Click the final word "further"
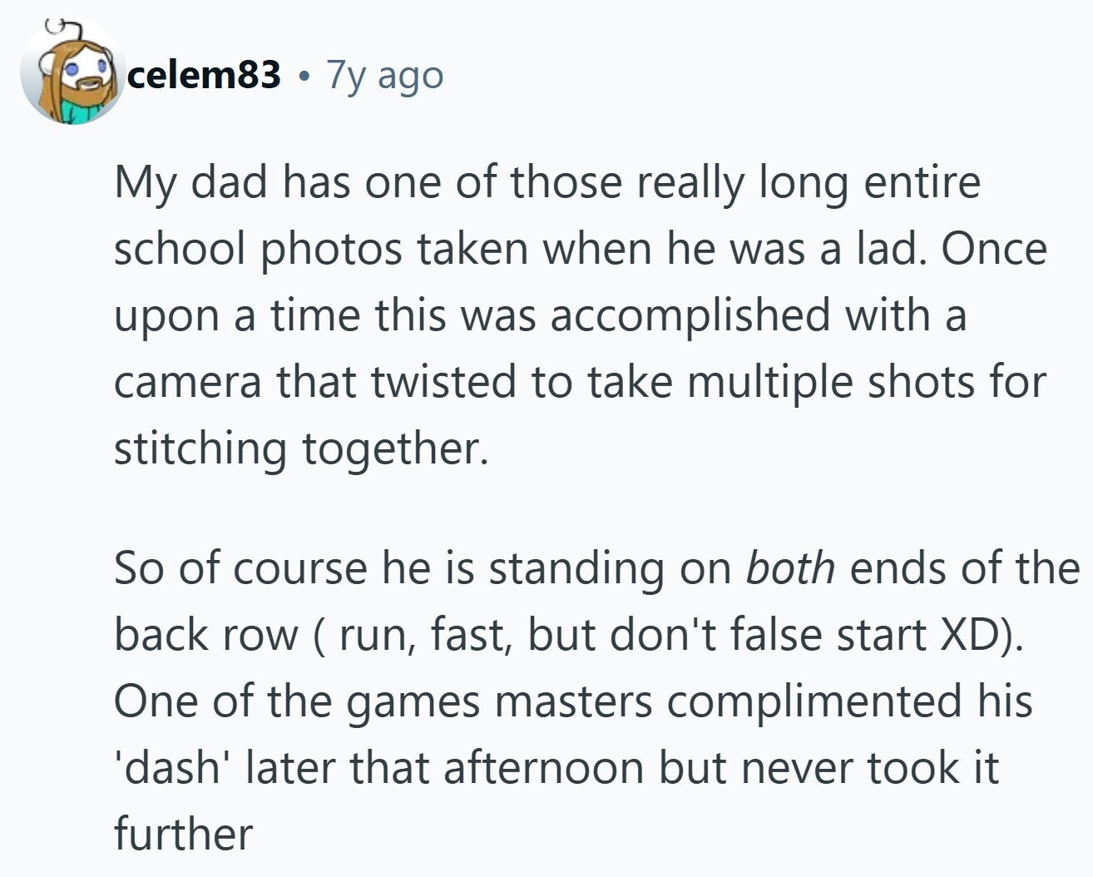1093x877 pixels. pyautogui.click(x=183, y=834)
